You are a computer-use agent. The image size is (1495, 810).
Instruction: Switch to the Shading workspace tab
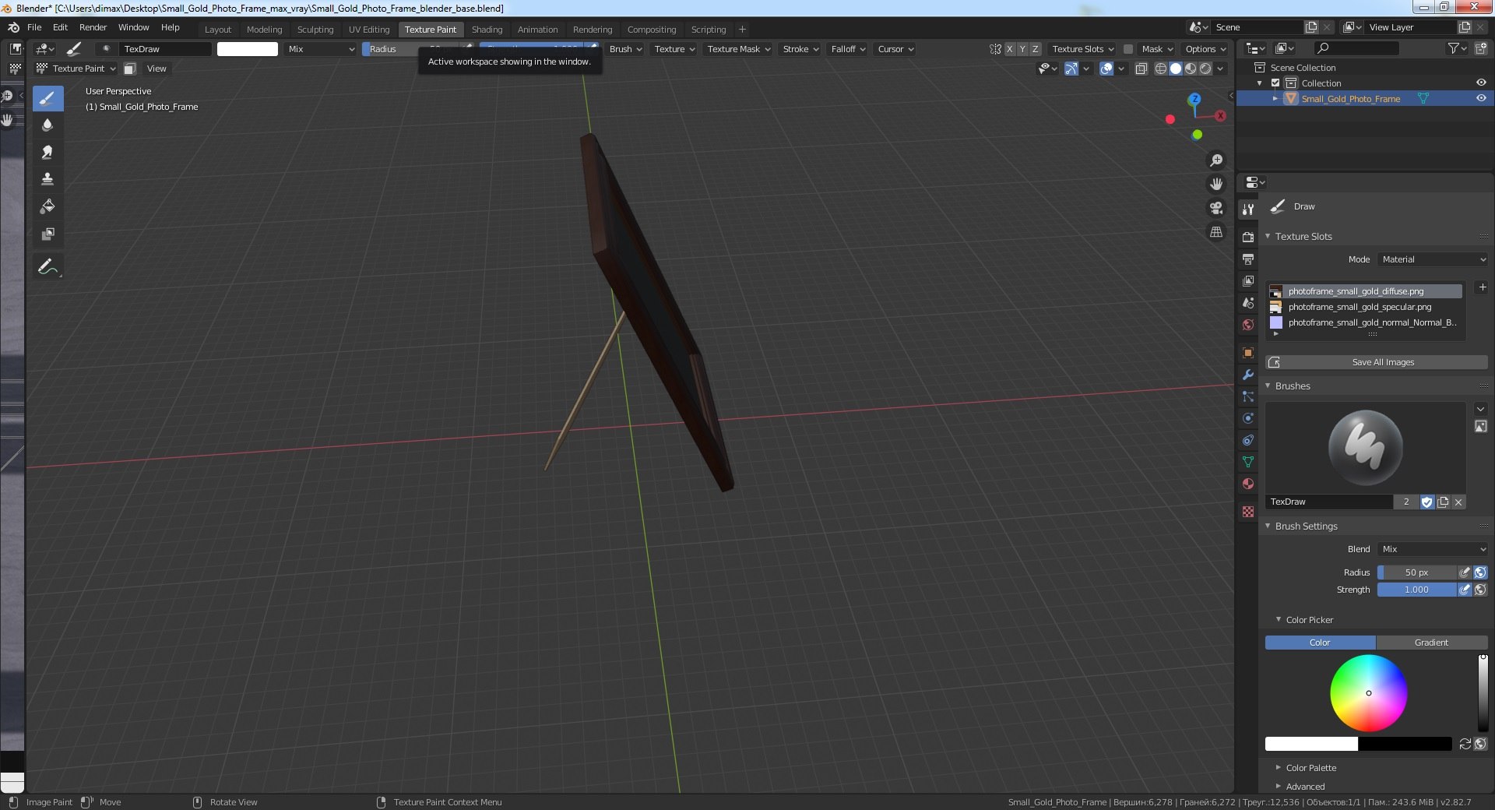click(487, 30)
